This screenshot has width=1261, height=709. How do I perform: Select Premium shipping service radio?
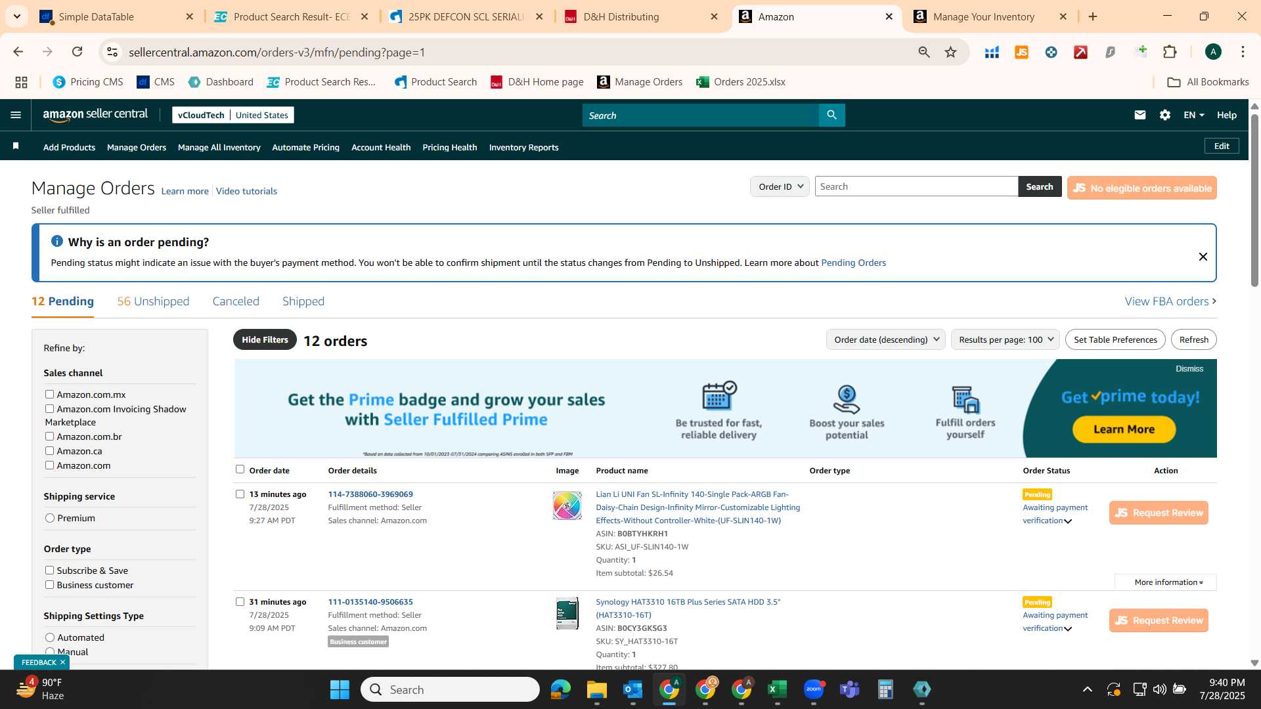(50, 518)
